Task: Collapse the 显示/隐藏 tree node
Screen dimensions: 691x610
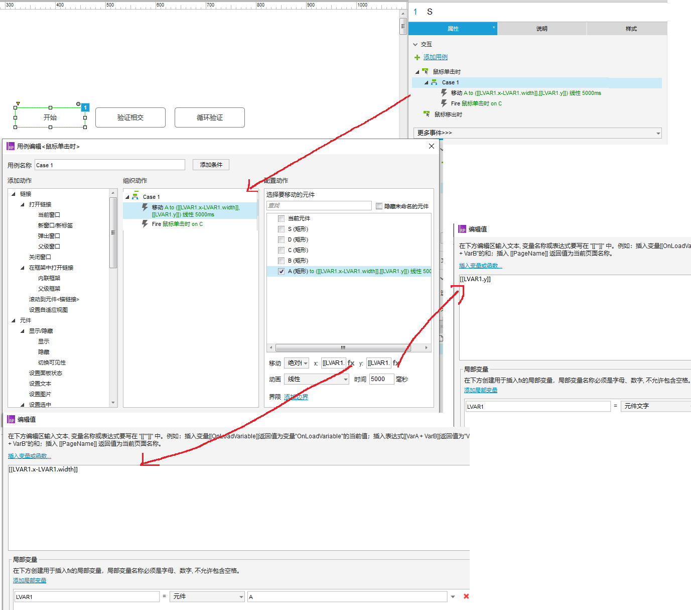Action: (22, 331)
